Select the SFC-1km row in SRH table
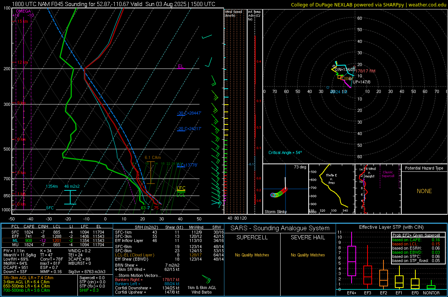Viewport: 448px width, 297px height. point(169,232)
